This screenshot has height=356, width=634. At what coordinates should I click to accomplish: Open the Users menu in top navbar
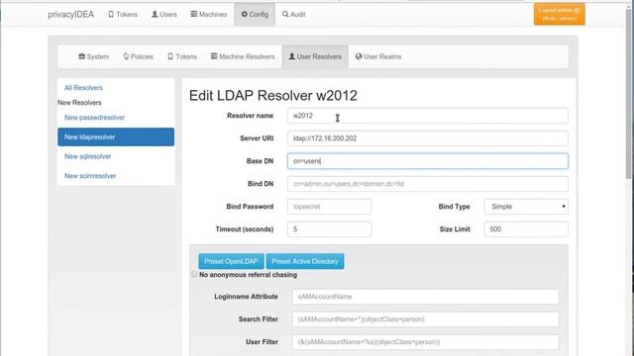164,15
